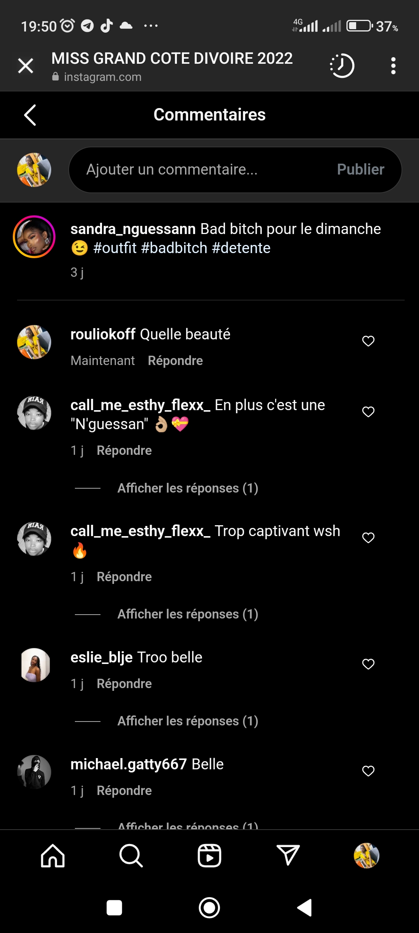Open the Reels tab
419x933 pixels.
click(209, 856)
